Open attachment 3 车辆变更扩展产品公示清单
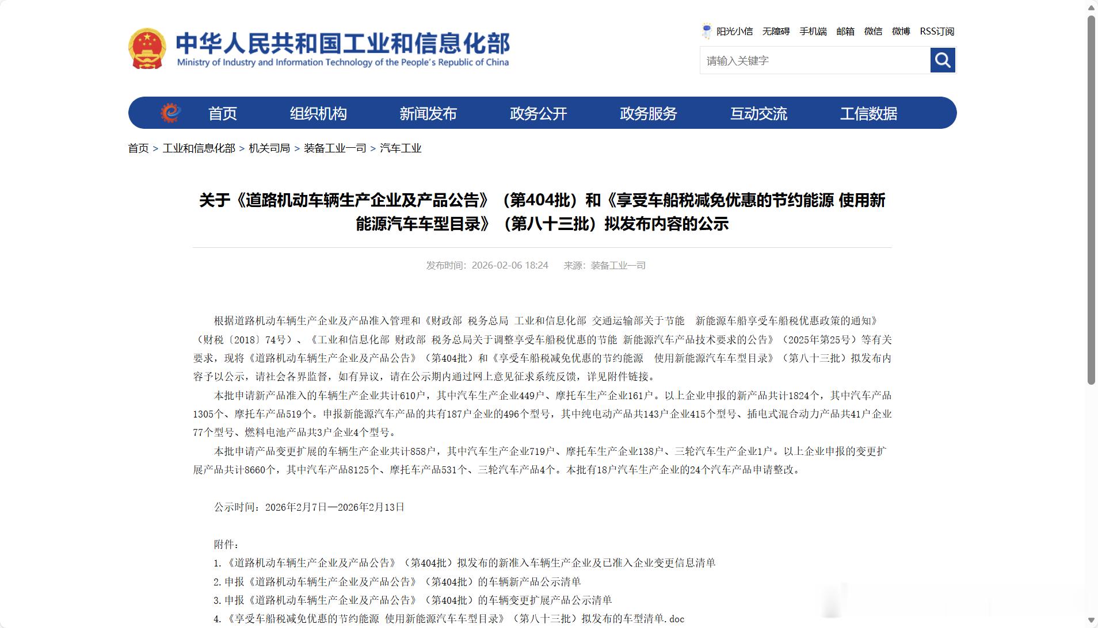This screenshot has width=1098, height=628. pos(413,600)
